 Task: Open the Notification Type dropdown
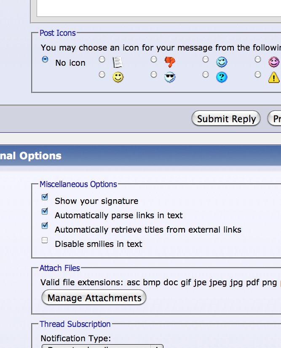tap(102, 346)
